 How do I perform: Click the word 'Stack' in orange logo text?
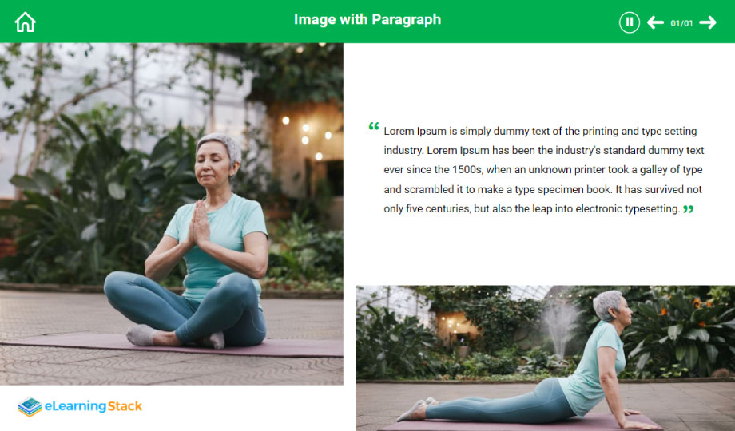click(x=124, y=406)
